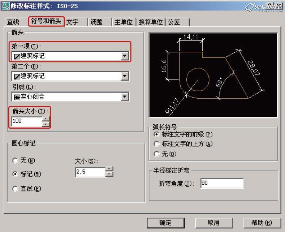Screen dimensions: 285x232
Task: Expand the 引线 dropdown arrow button
Action: coord(125,96)
